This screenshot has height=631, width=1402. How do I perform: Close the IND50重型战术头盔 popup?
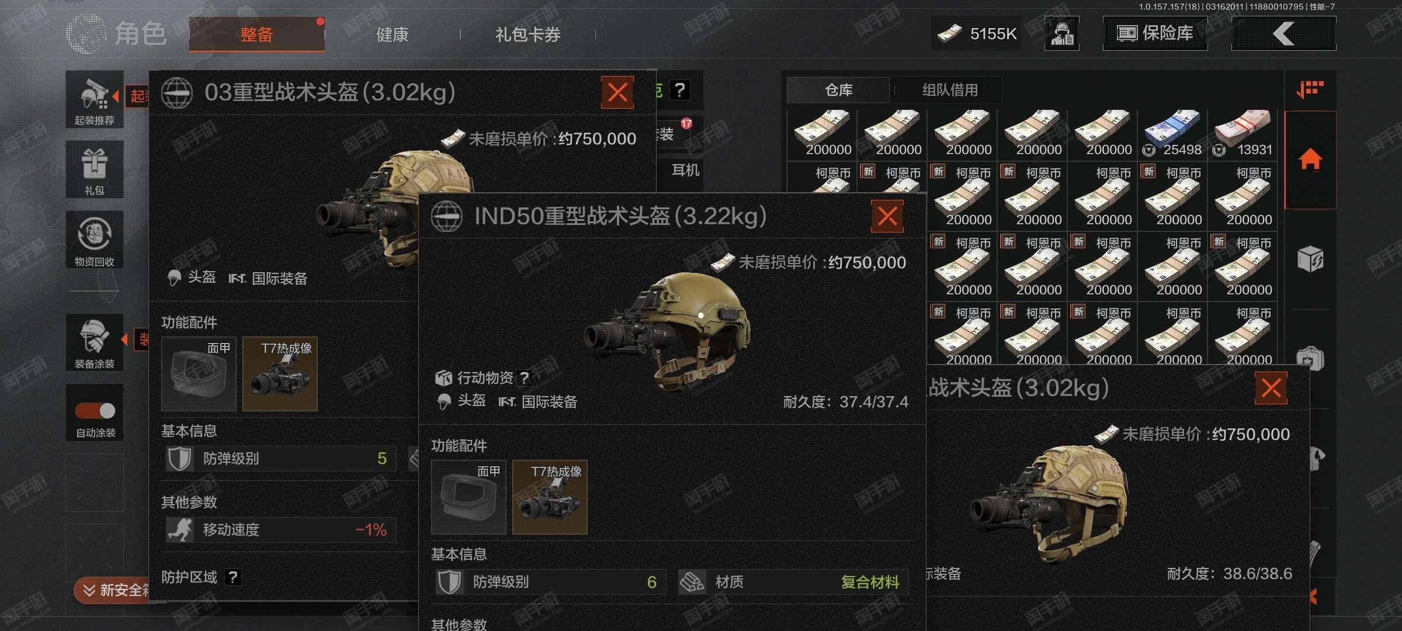pos(887,216)
